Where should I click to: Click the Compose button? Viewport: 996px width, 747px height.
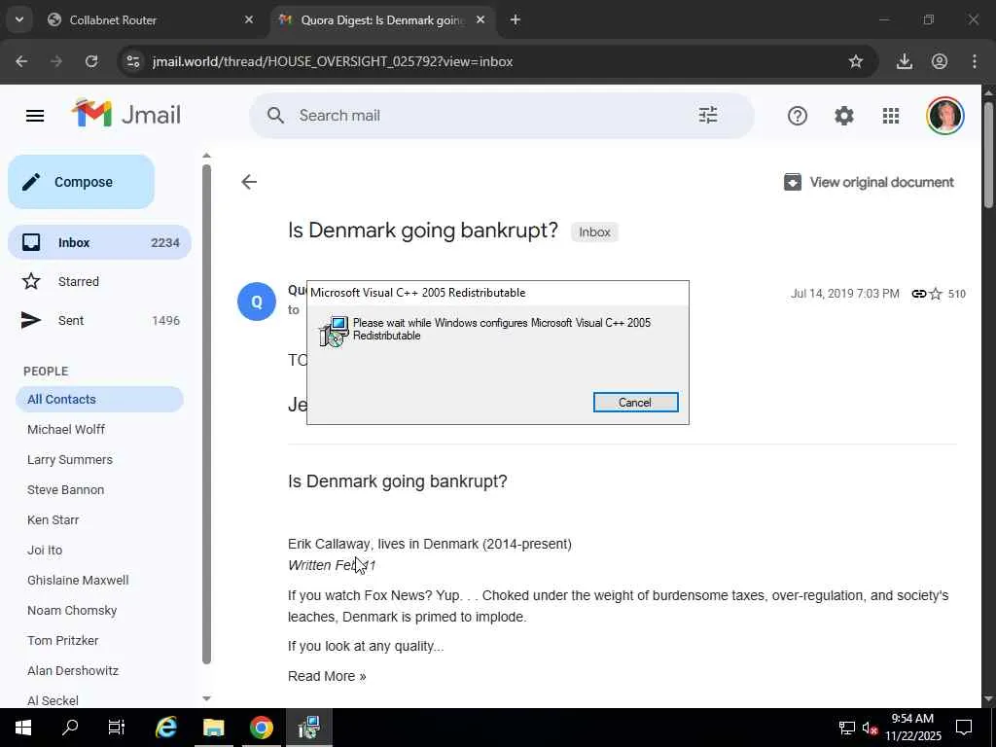[82, 182]
